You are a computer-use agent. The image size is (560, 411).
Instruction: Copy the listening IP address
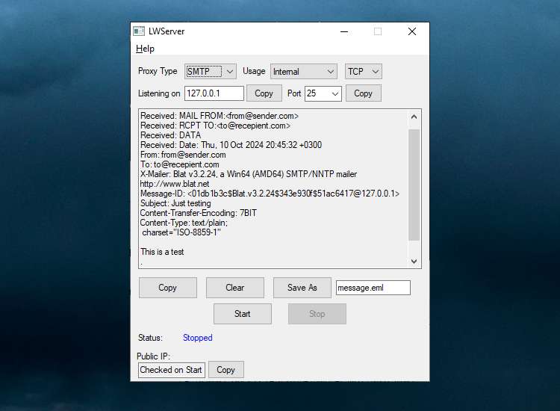click(x=264, y=93)
